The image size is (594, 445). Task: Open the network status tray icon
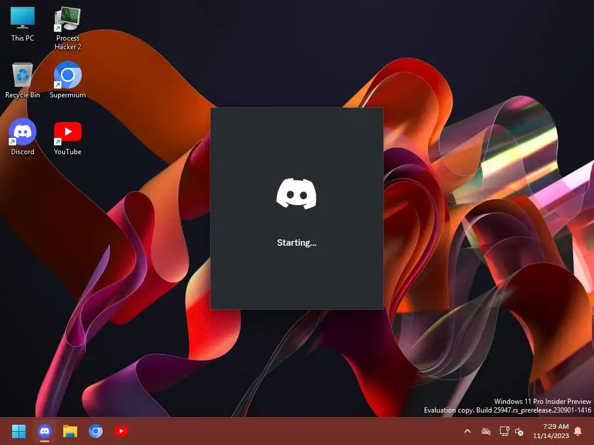[504, 431]
